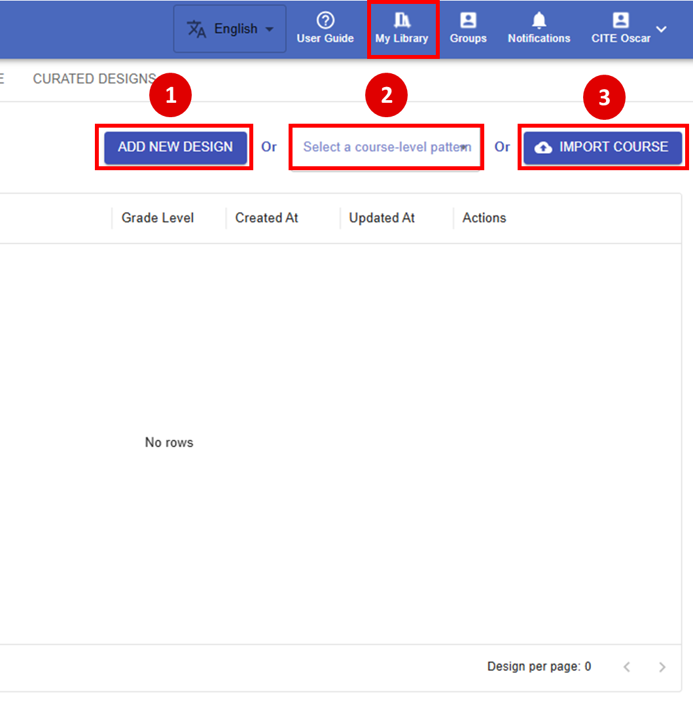Select the Actions column header
The height and width of the screenshot is (707, 693).
pyautogui.click(x=484, y=218)
